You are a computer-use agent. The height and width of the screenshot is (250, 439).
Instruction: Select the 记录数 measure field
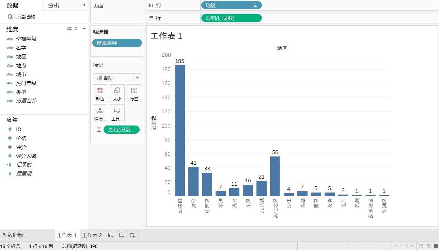coord(24,164)
